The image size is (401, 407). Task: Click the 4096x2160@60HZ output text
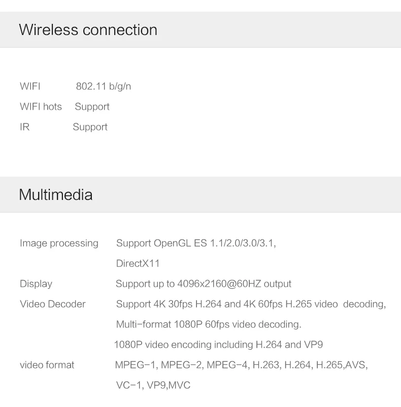point(235,284)
